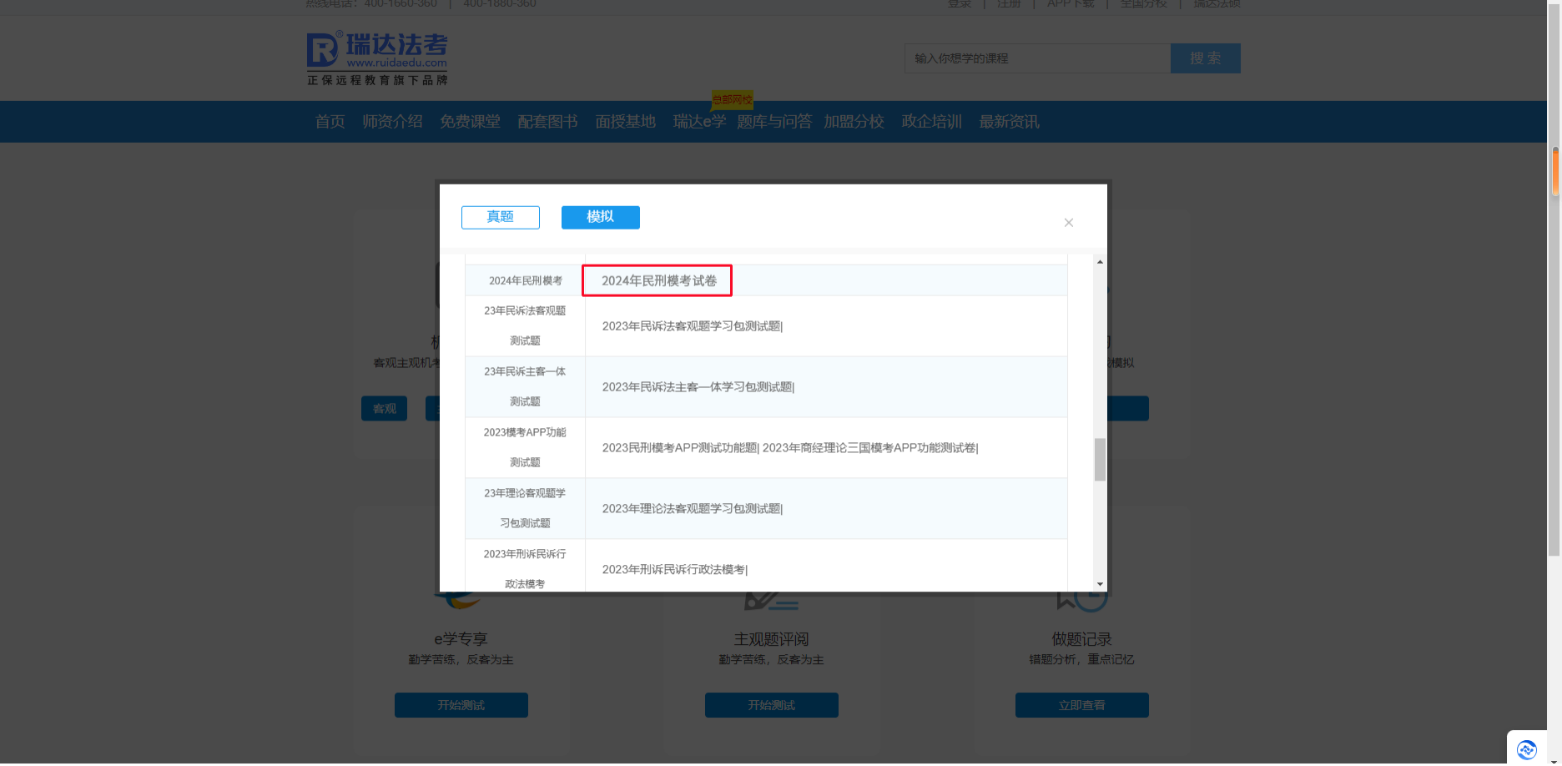Close the exam list popup
Screen dimensions: 1562x766
[x=1068, y=223]
